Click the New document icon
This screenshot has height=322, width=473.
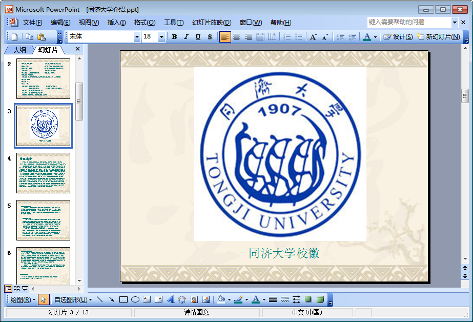click(14, 37)
